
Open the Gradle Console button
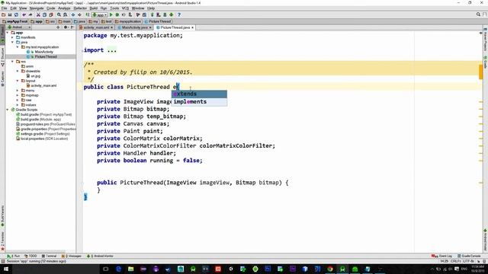[x=469, y=256]
